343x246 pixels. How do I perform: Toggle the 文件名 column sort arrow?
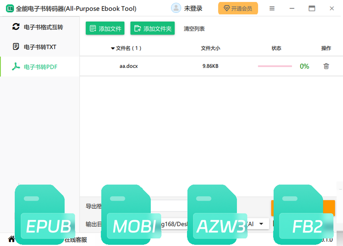pyautogui.click(x=113, y=49)
